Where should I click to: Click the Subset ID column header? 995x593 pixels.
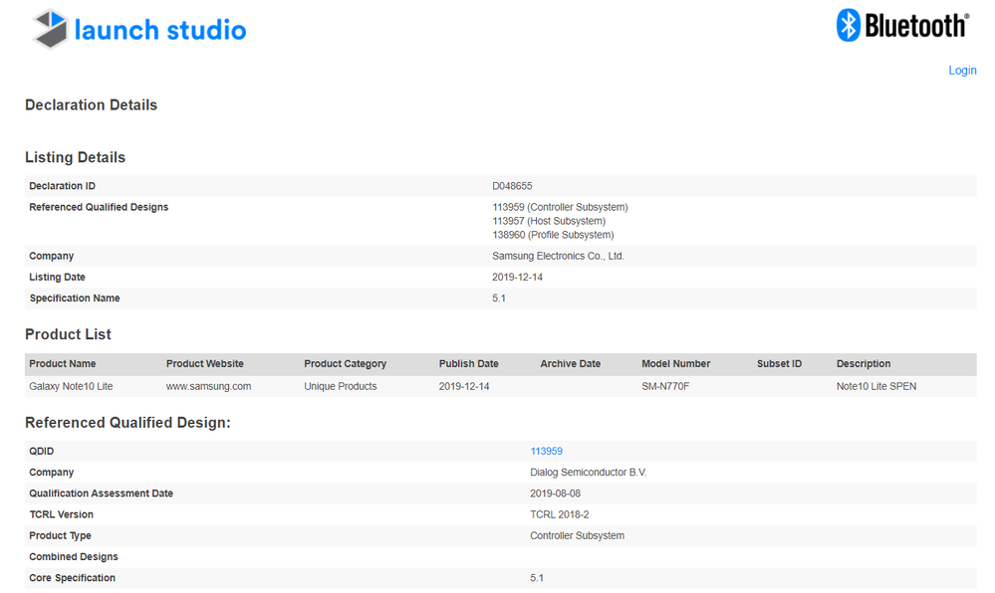click(779, 363)
